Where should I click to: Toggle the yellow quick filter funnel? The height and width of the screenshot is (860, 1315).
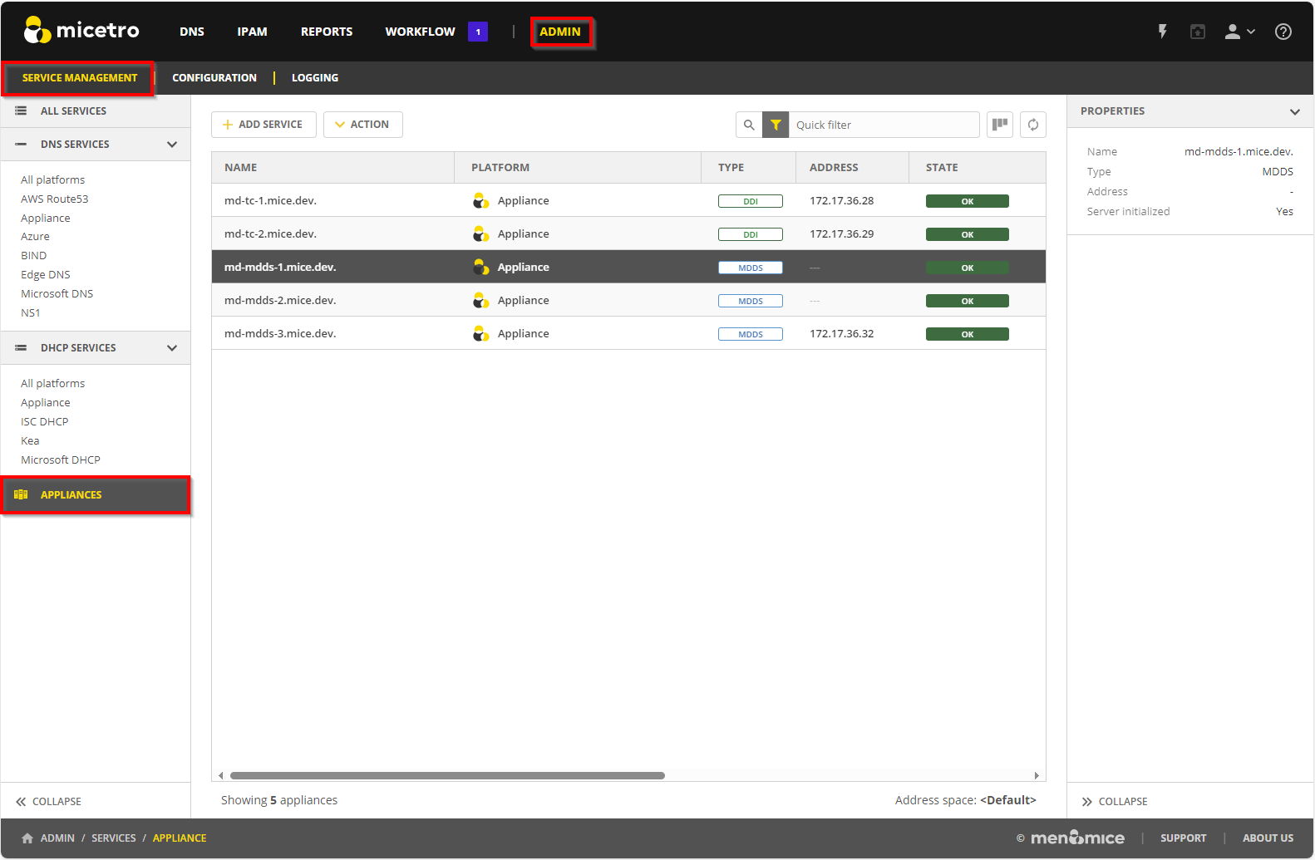tap(776, 125)
